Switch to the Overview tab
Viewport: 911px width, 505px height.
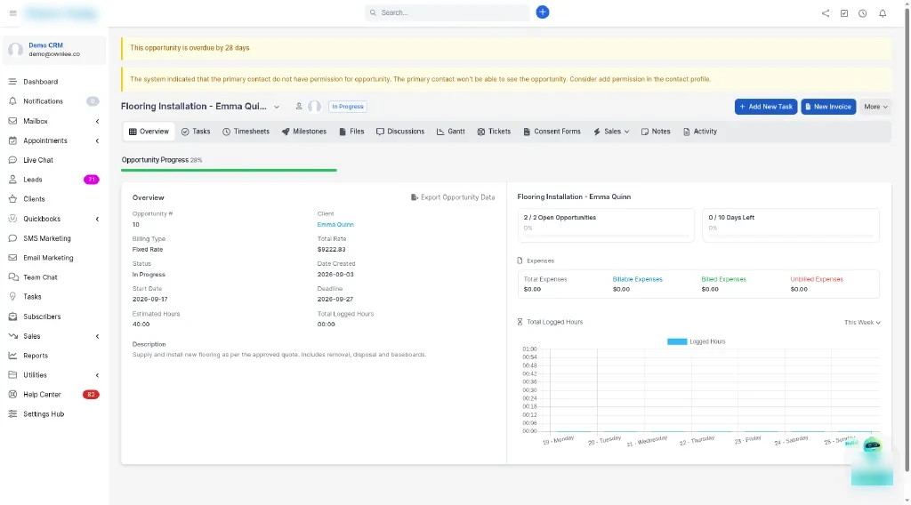click(x=149, y=132)
